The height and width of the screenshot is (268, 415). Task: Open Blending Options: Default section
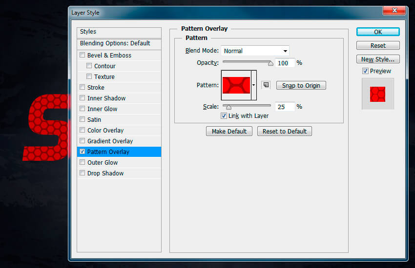pyautogui.click(x=119, y=43)
